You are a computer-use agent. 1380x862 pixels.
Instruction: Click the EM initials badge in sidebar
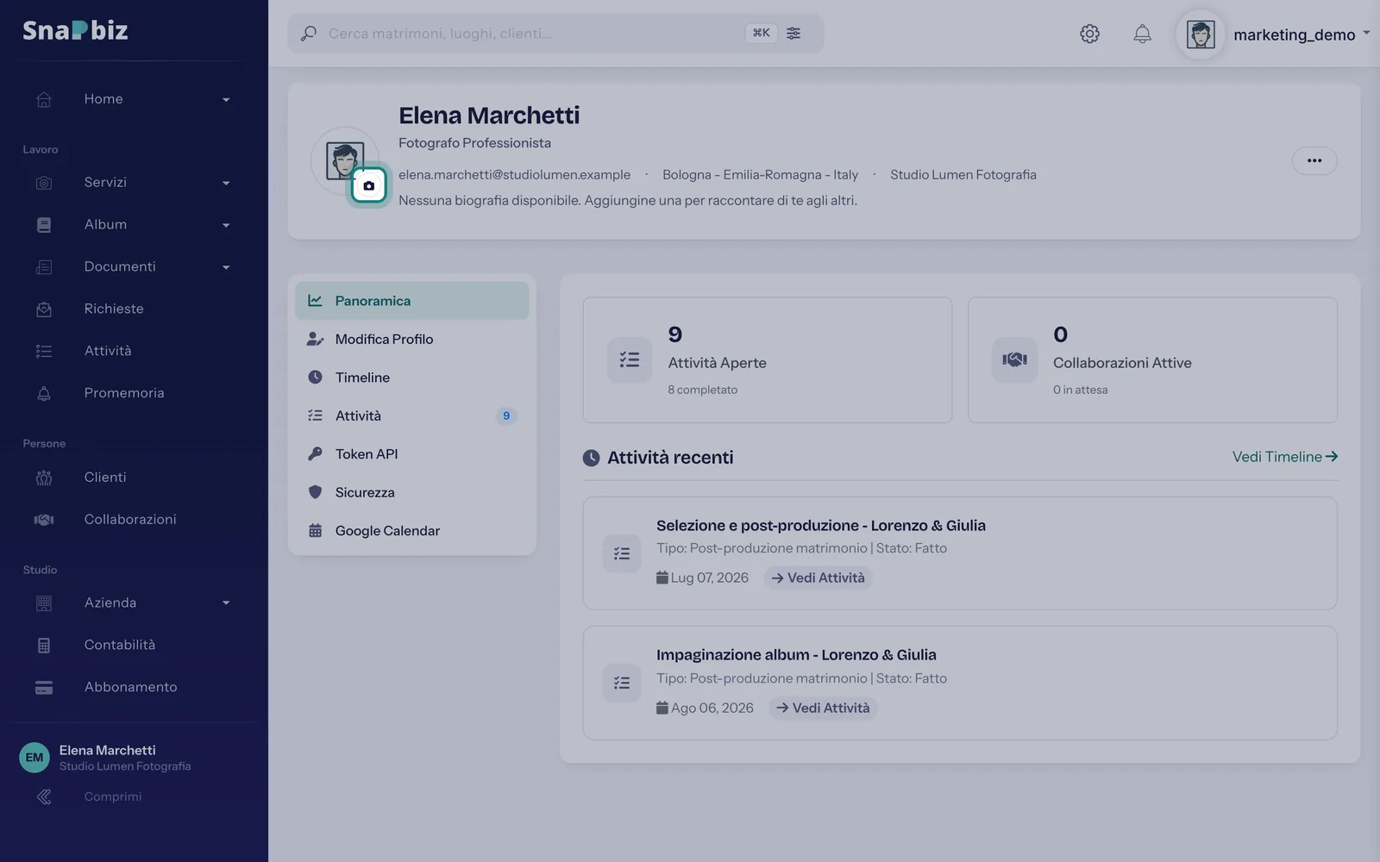click(x=34, y=758)
